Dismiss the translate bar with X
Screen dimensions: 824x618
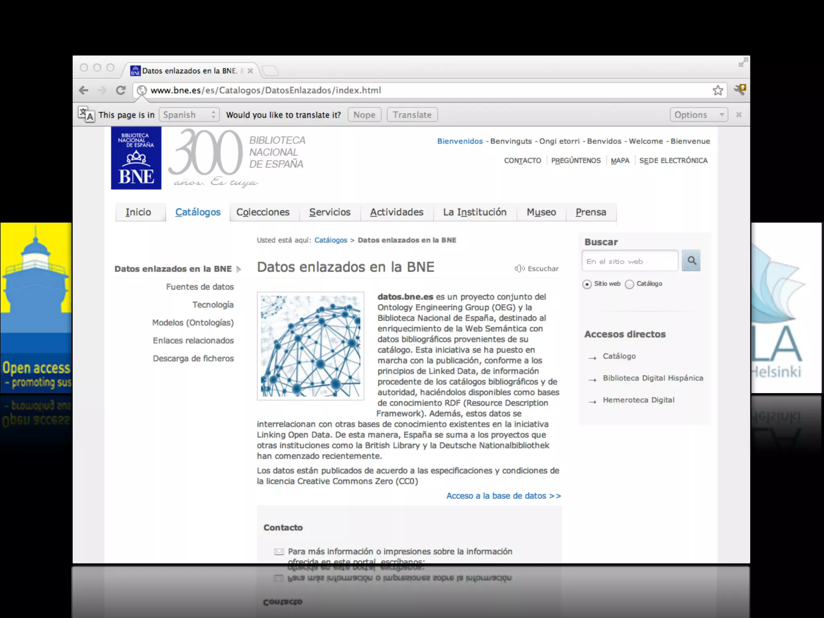tap(739, 115)
